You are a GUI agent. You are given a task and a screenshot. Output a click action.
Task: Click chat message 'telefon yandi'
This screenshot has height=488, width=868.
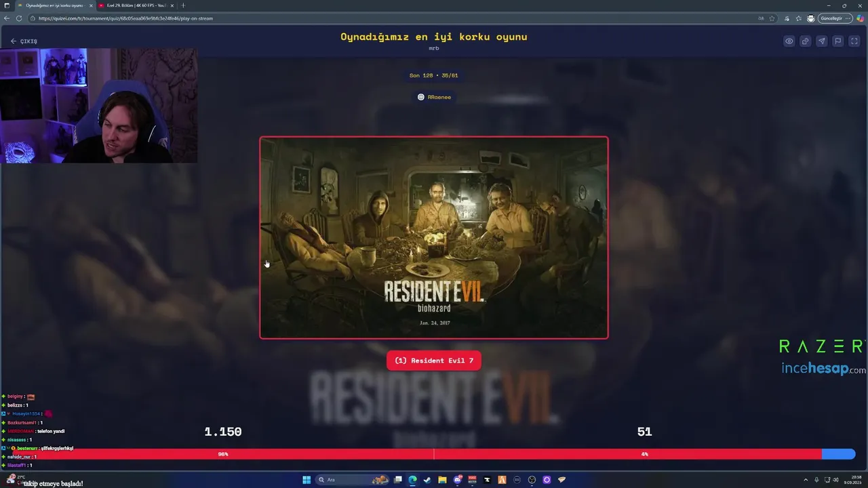[x=52, y=431]
